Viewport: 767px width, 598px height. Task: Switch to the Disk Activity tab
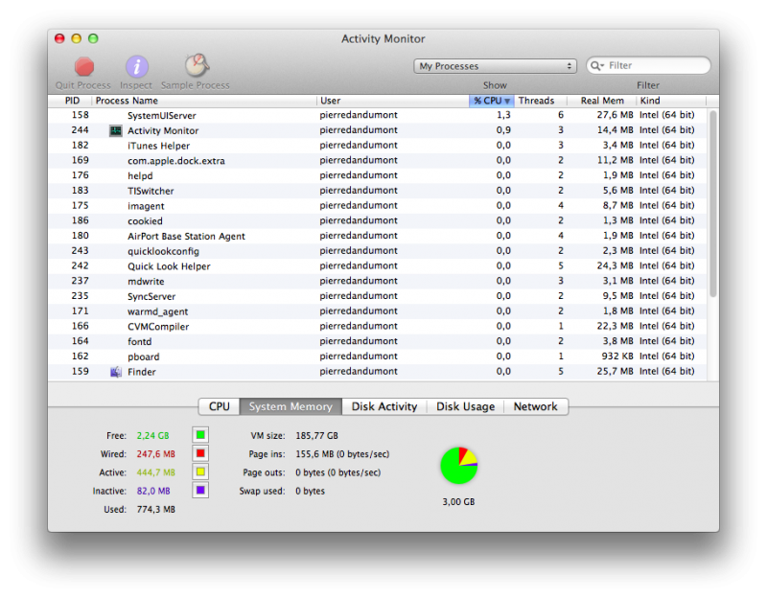click(x=384, y=407)
